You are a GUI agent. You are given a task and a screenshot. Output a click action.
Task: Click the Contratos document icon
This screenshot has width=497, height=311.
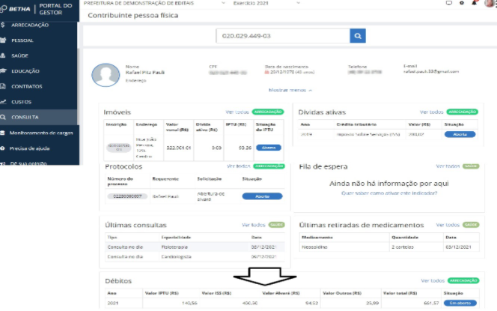(x=5, y=86)
